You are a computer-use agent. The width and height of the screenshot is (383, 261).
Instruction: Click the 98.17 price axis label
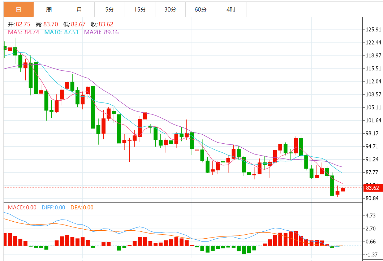click(x=372, y=133)
